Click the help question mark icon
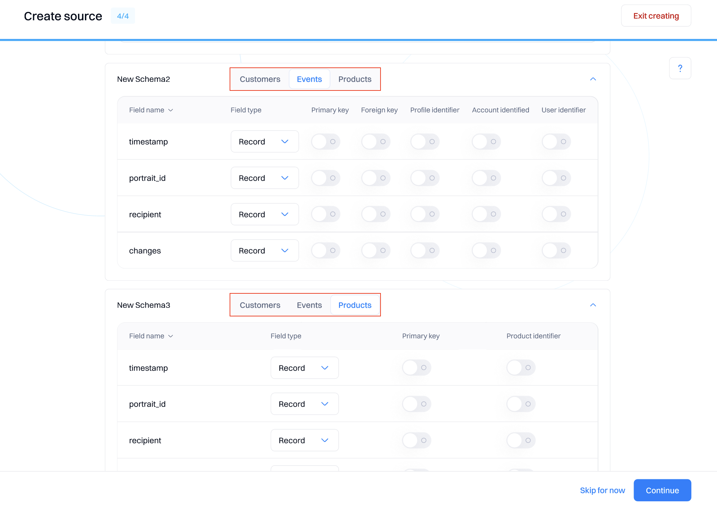717x506 pixels. [x=680, y=68]
